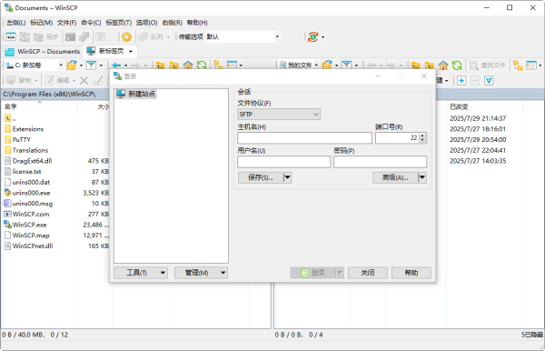Open the file protocol SFTP dropdown
Screen dimensions: 545x351
(x=279, y=114)
